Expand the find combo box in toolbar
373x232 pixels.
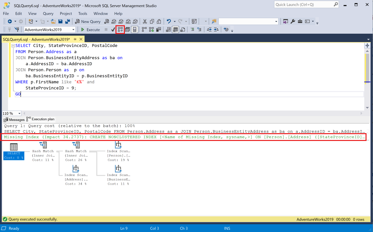[x=276, y=21]
